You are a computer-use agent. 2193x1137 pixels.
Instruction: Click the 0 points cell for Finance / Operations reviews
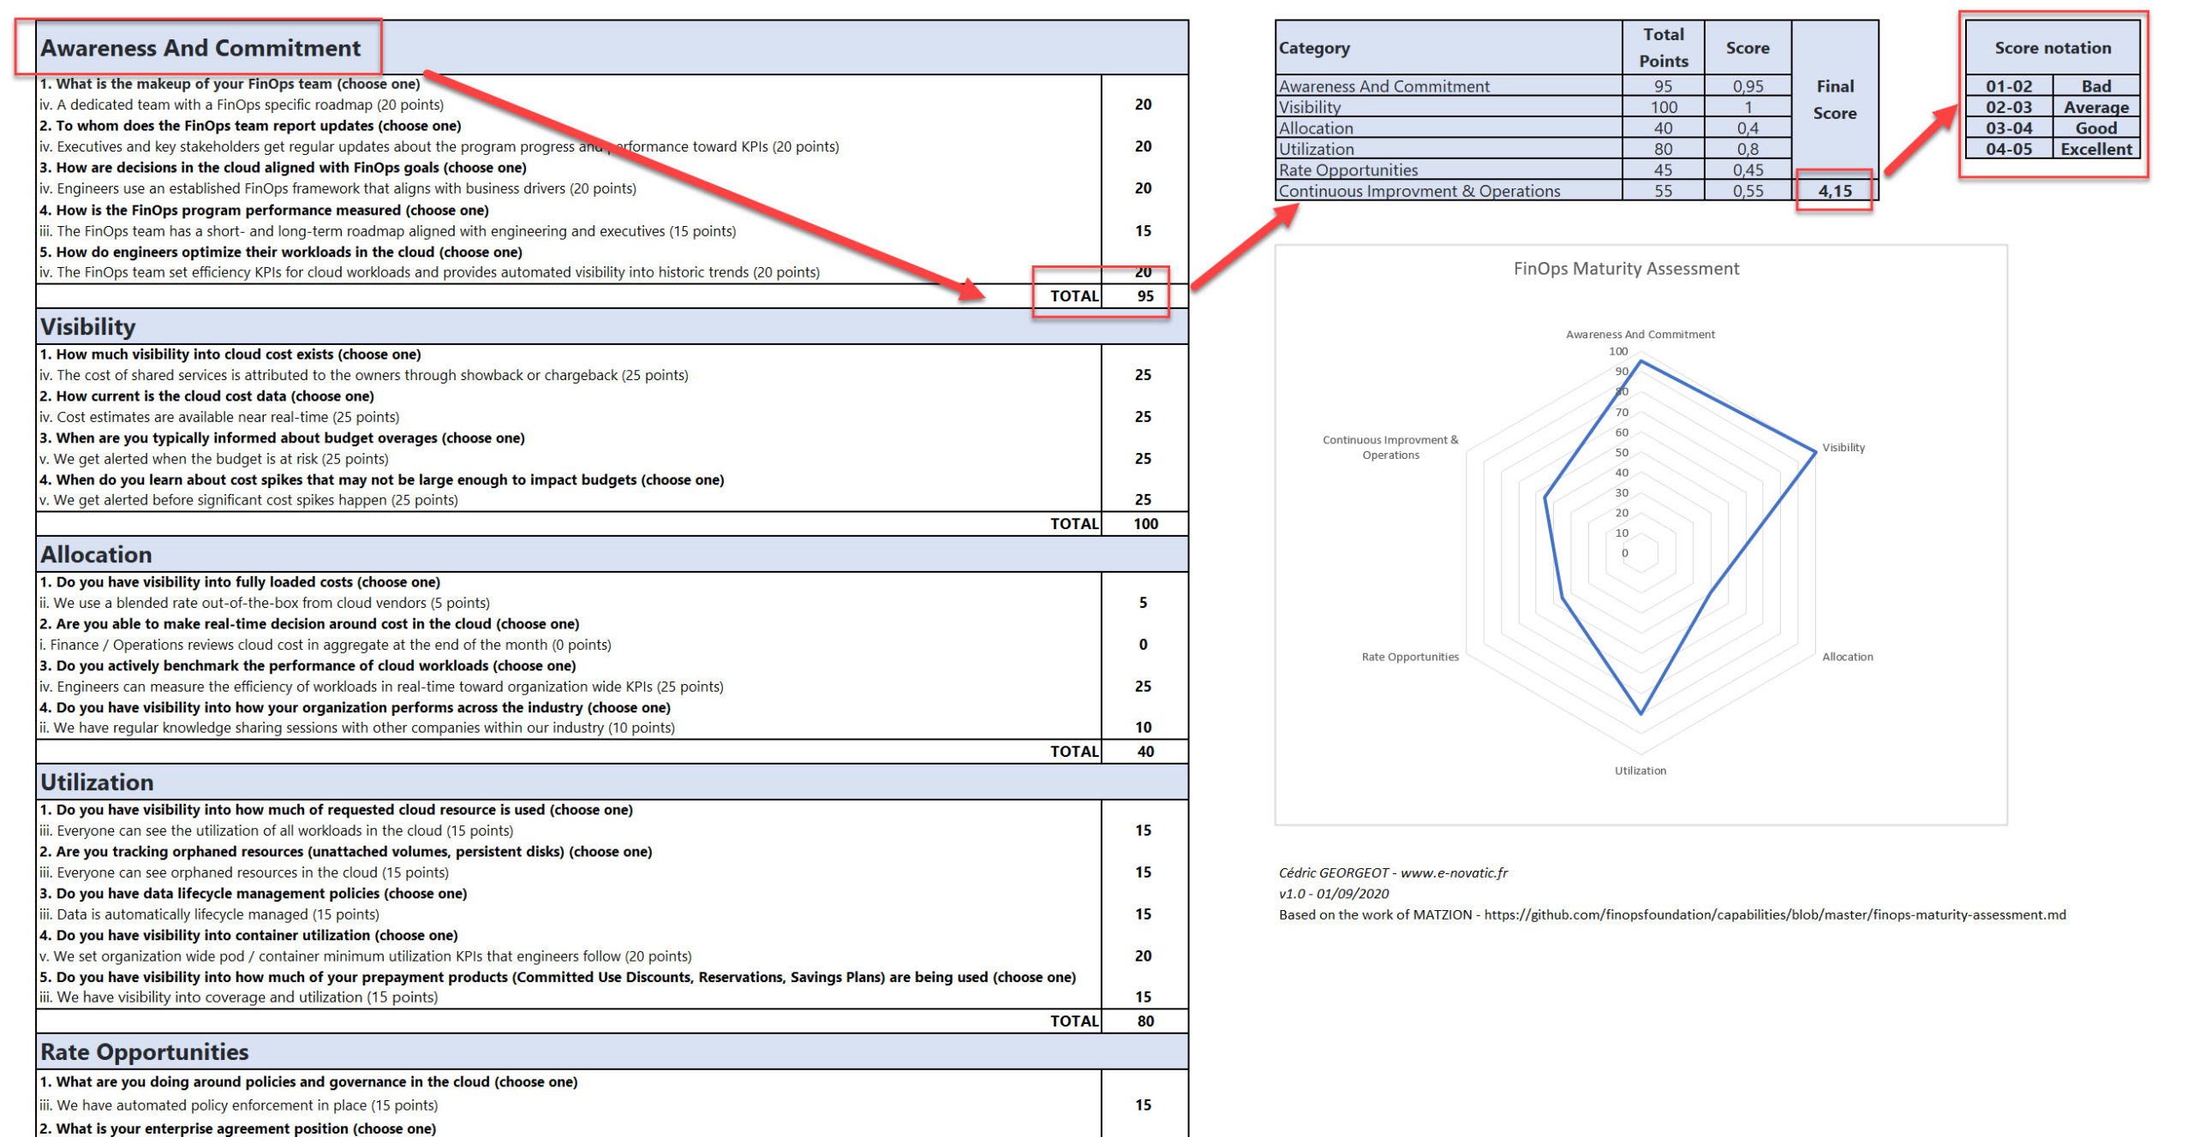[x=1143, y=645]
